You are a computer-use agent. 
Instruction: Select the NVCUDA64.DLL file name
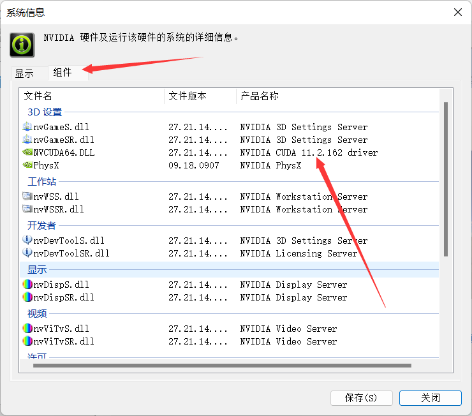64,152
